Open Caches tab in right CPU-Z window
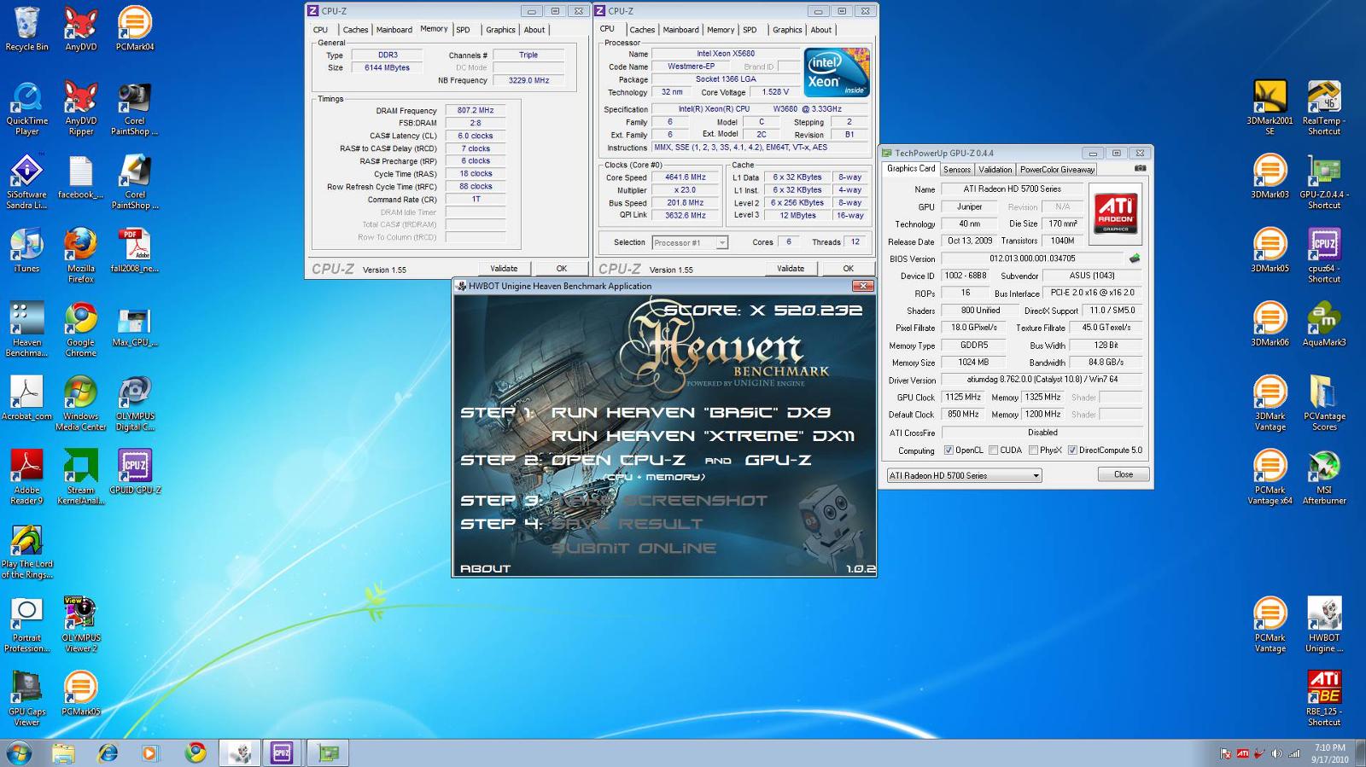 [x=642, y=30]
